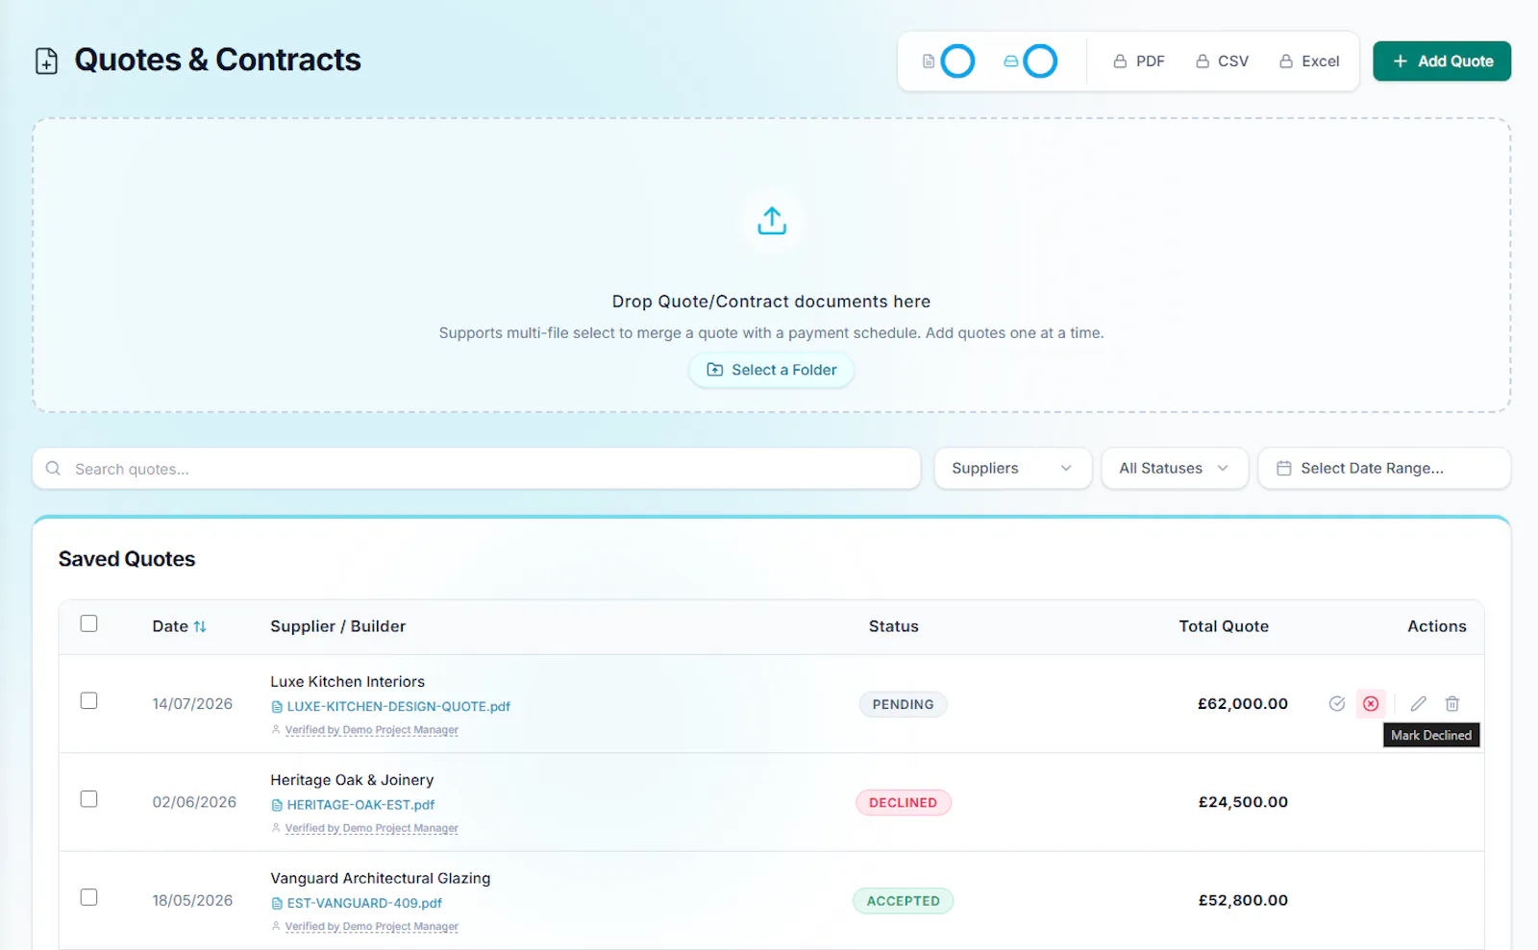Click the circle indicator next to document icon
1538x950 pixels.
pyautogui.click(x=957, y=61)
